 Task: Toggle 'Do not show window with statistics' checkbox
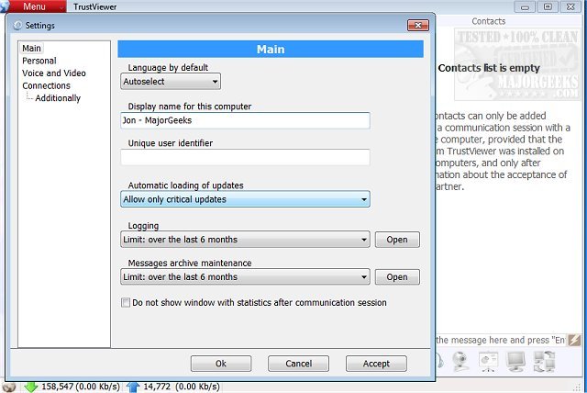pos(126,302)
